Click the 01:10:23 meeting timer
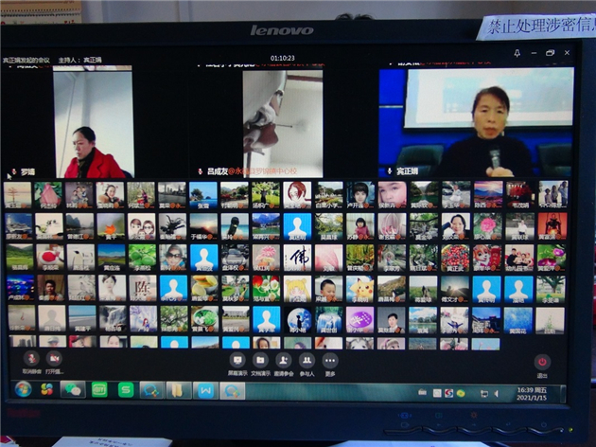The height and width of the screenshot is (447, 596). (283, 58)
